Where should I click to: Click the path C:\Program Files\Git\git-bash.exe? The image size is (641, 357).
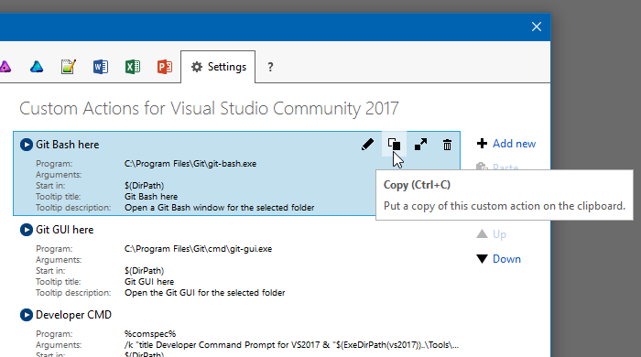190,164
